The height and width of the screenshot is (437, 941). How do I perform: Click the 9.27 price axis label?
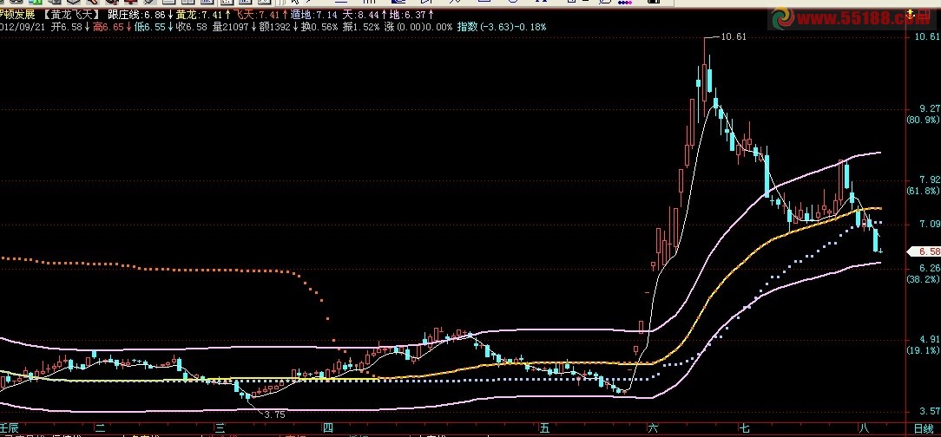click(930, 109)
